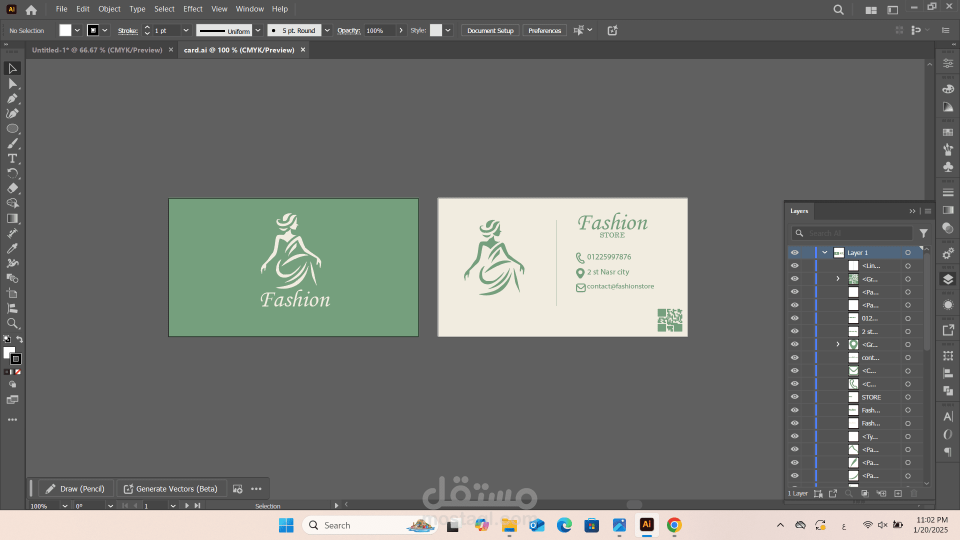Hide the <Lin... sublayer
Image resolution: width=960 pixels, height=540 pixels.
794,265
